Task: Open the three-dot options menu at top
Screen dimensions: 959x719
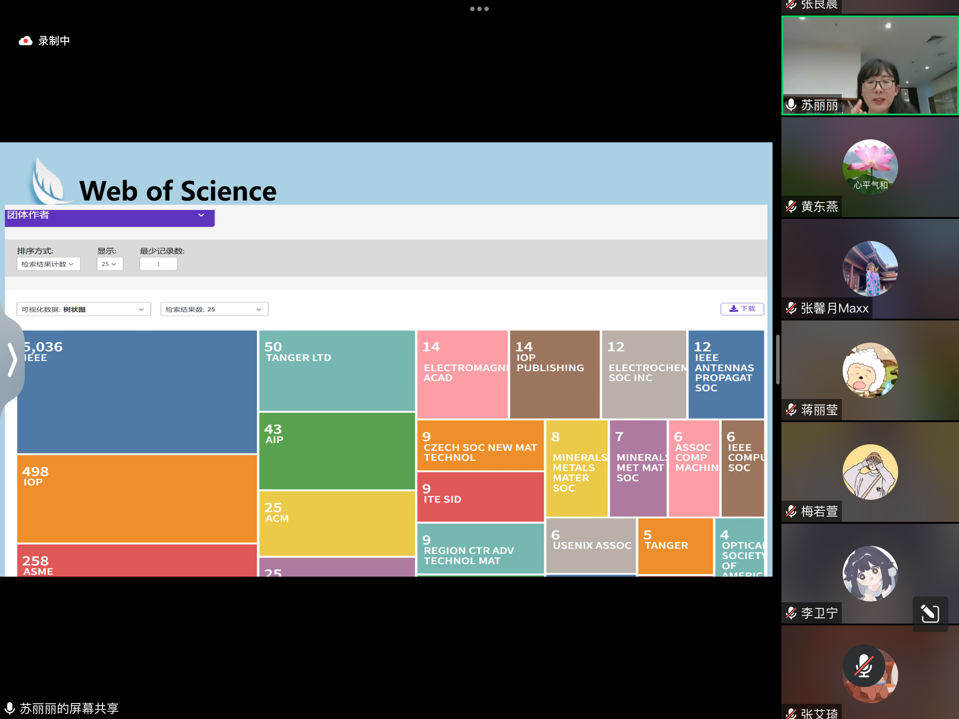Action: (479, 9)
